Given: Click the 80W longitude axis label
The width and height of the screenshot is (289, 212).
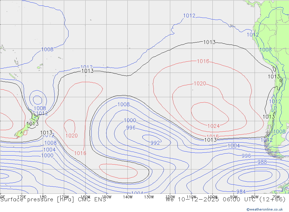Looking at the screenshot, I should [x=255, y=197].
